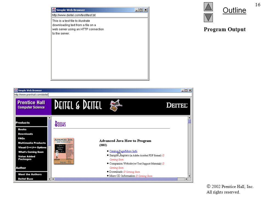
Task: Click the slide's up arrow navigation icon
Action: pos(208,7)
